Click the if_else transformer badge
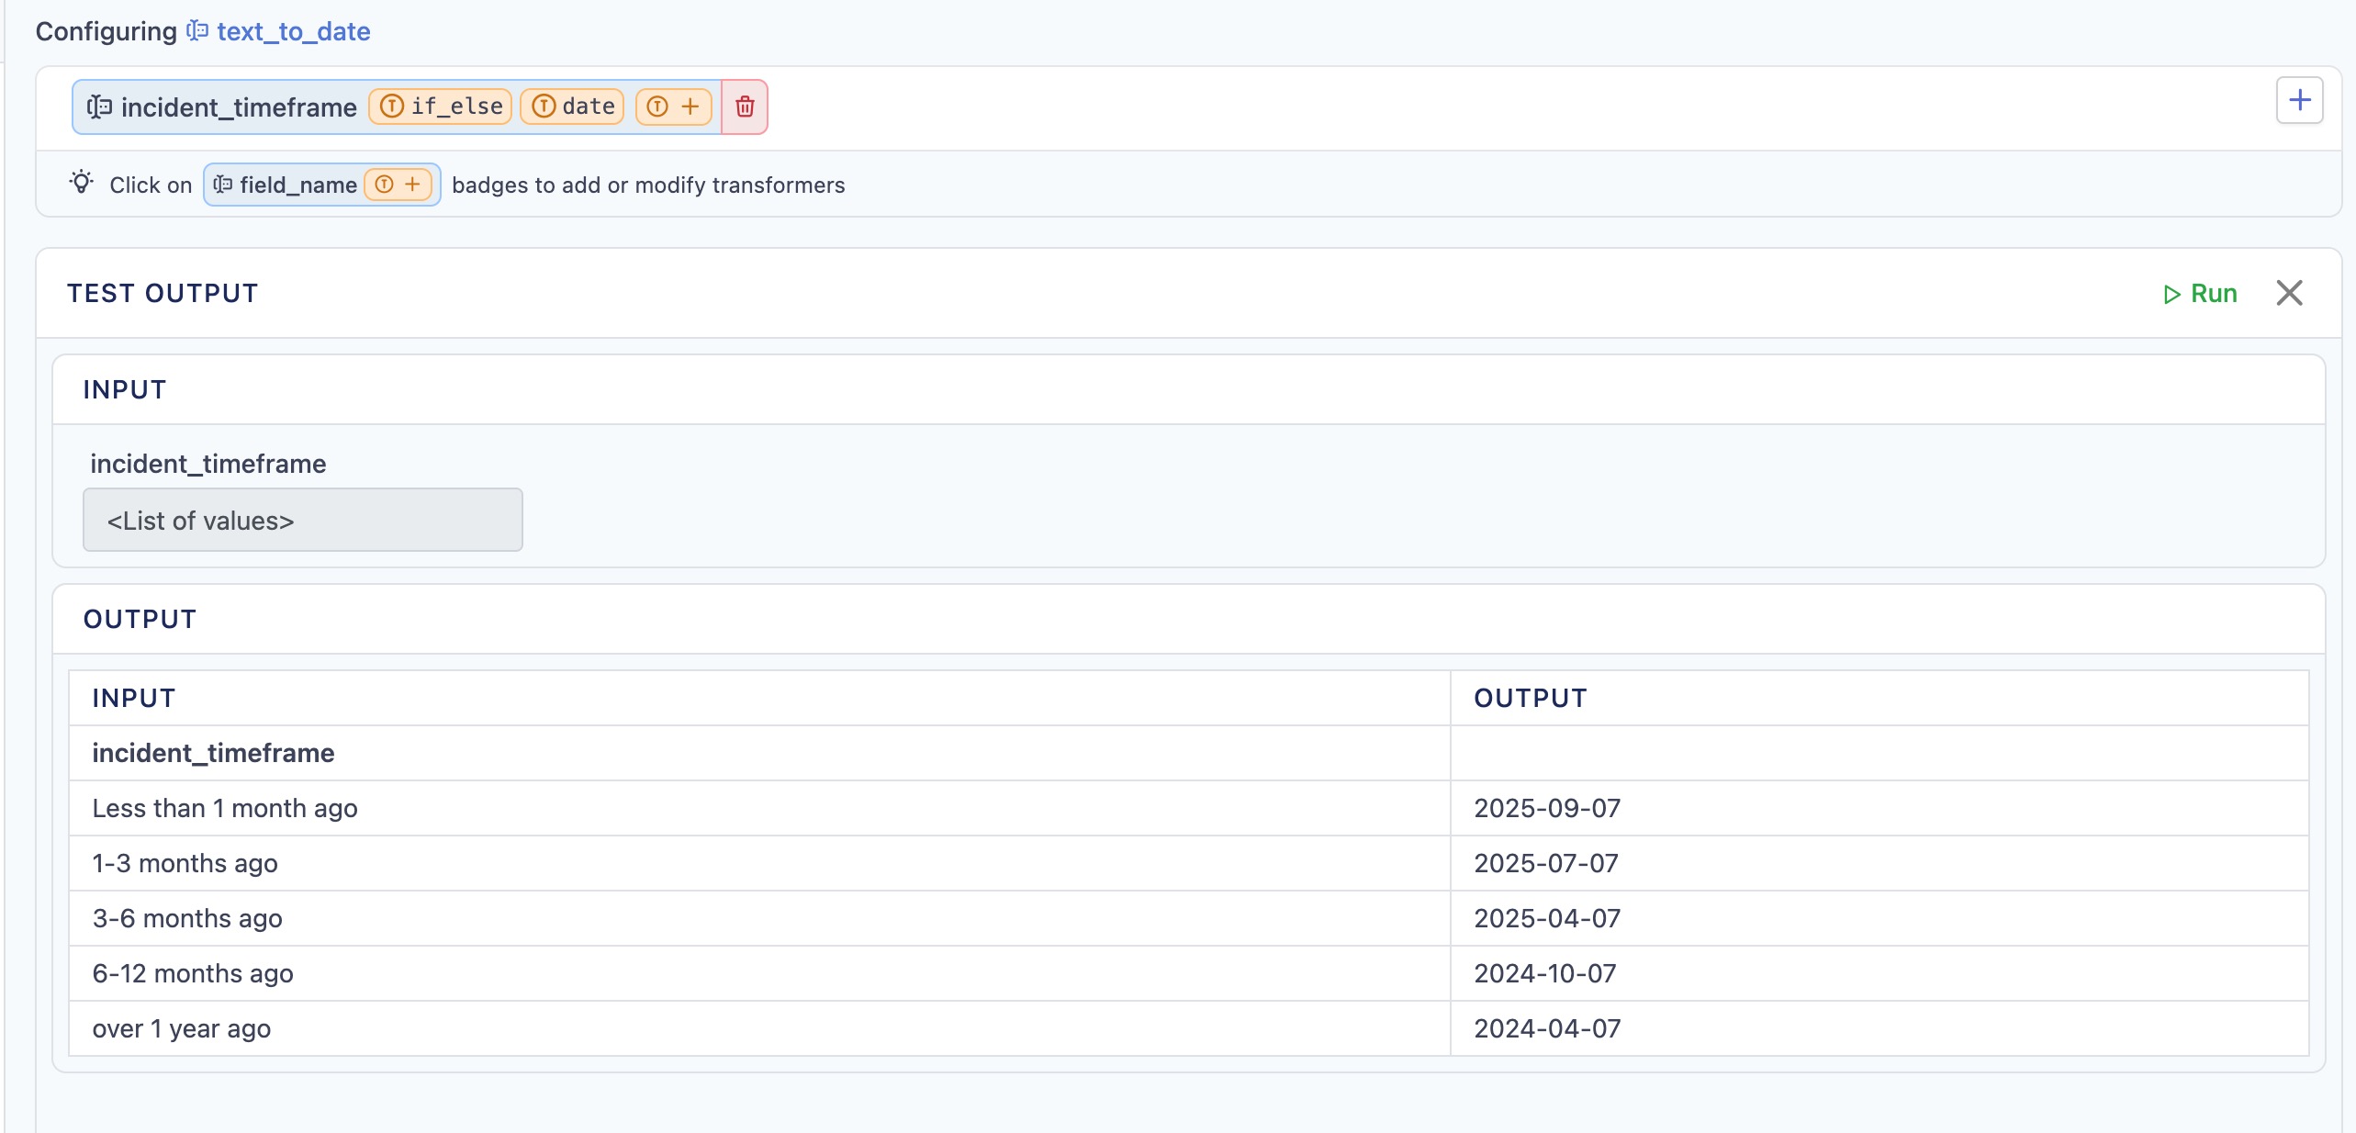 (x=442, y=107)
